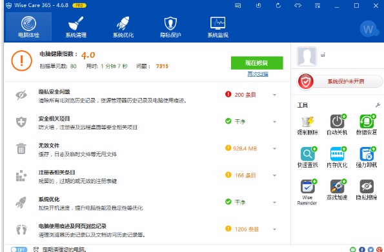Screen dimensions: 384x252
Task: Click the shield-plus 安全相关项目 icon
Action: pos(21,122)
